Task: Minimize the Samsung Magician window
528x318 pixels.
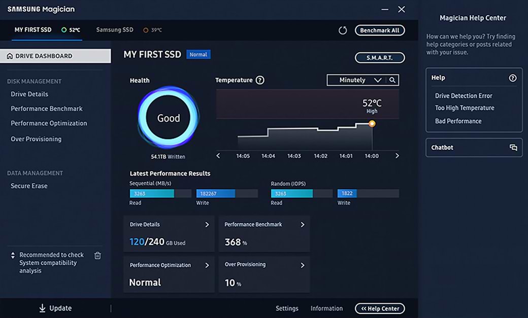Action: click(x=385, y=10)
